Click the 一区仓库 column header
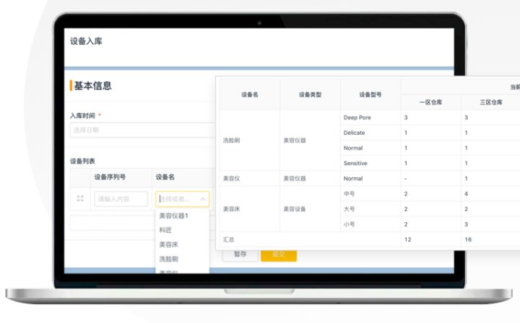Viewport: 520px width, 323px height. (430, 102)
